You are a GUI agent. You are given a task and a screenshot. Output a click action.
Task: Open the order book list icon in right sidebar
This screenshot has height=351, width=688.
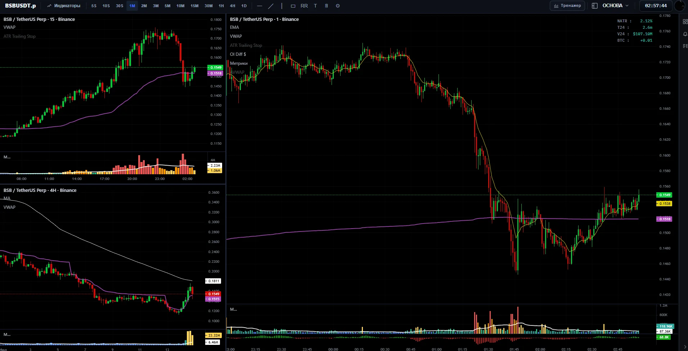pos(685,46)
